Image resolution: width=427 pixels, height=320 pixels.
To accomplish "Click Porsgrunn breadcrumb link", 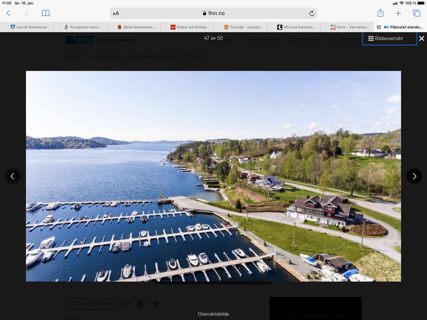I will pos(194,56).
